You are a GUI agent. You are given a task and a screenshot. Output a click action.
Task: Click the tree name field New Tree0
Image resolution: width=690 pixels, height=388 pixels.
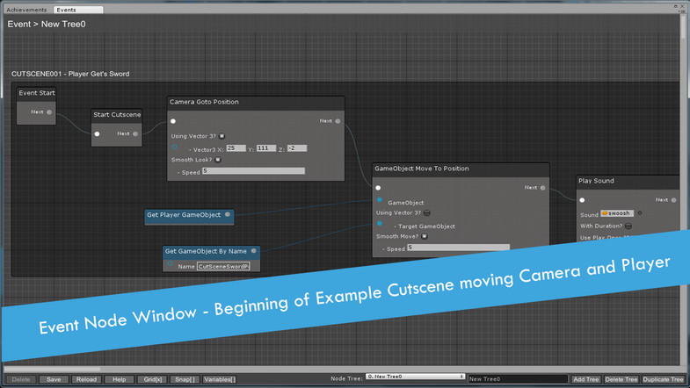point(518,378)
